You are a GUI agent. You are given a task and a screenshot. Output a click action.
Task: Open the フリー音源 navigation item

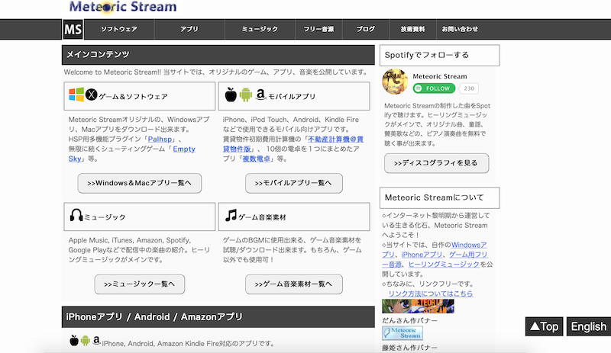318,29
